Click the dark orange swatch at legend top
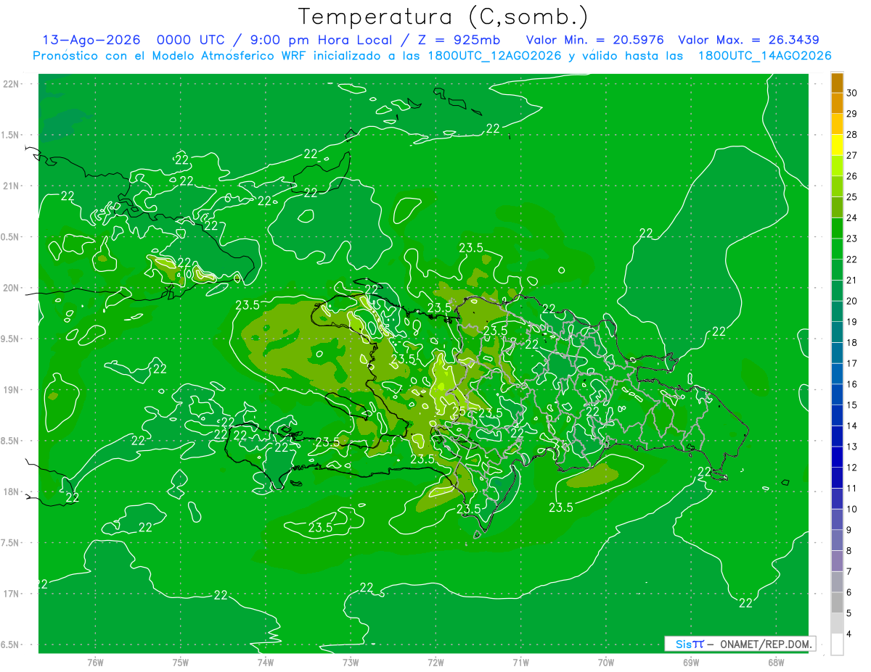 tap(837, 83)
